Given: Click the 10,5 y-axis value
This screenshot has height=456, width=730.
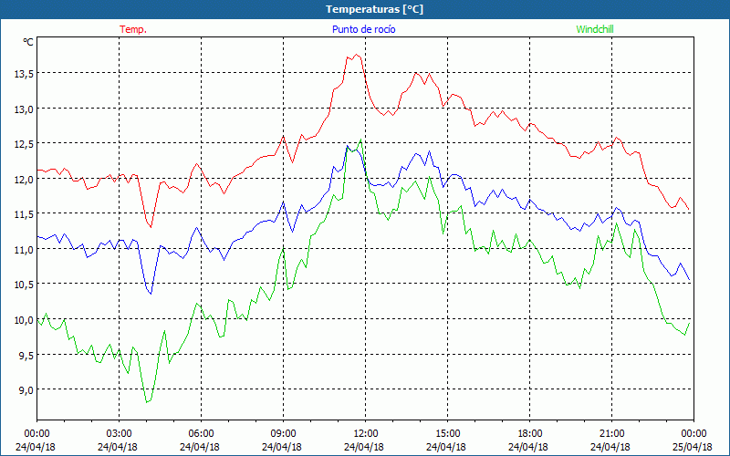Looking at the screenshot, I should coord(24,285).
